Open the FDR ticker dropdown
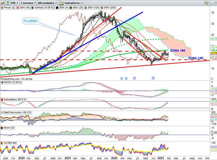 [15, 3]
